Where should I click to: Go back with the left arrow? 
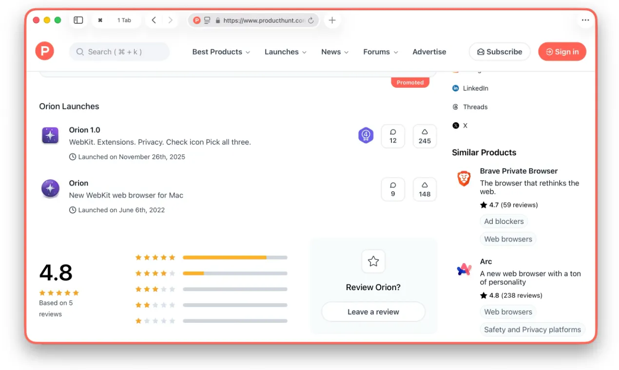pyautogui.click(x=154, y=20)
